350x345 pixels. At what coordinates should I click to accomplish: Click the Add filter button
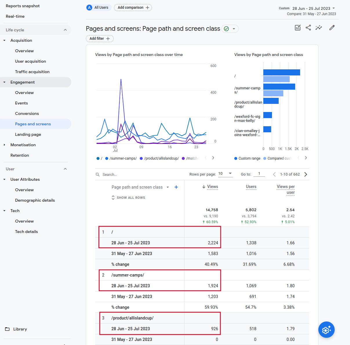click(x=100, y=38)
